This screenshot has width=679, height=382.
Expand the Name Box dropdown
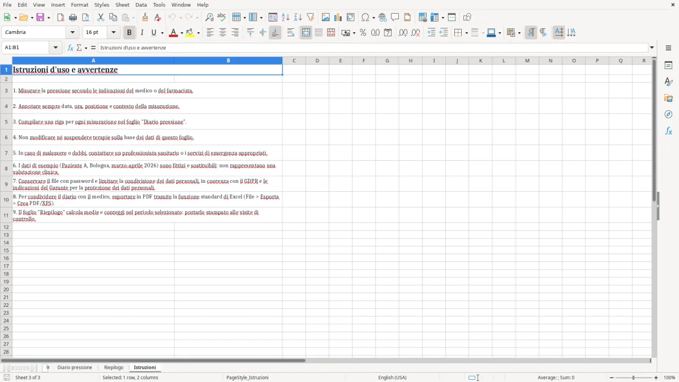point(56,48)
